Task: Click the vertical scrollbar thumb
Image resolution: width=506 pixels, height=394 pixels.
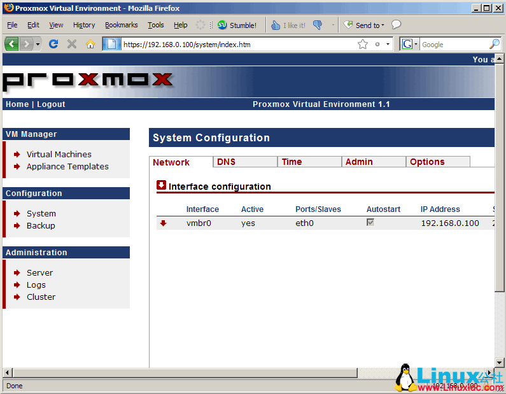Action: (x=499, y=178)
